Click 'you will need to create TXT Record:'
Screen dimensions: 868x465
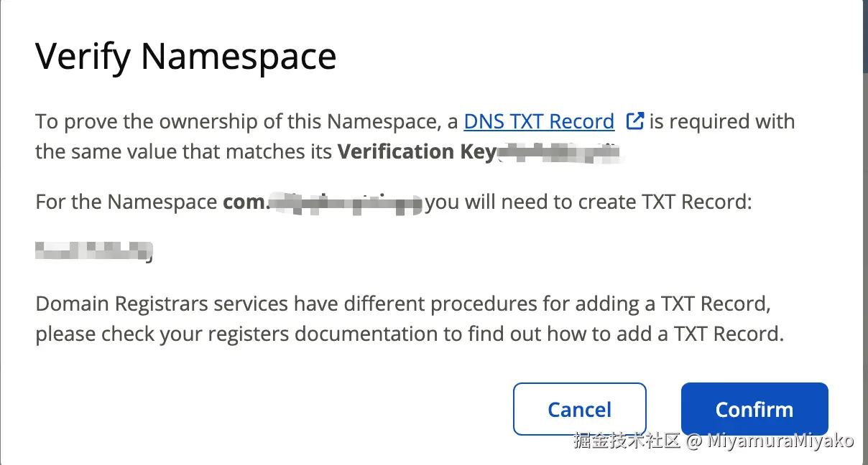(x=588, y=202)
